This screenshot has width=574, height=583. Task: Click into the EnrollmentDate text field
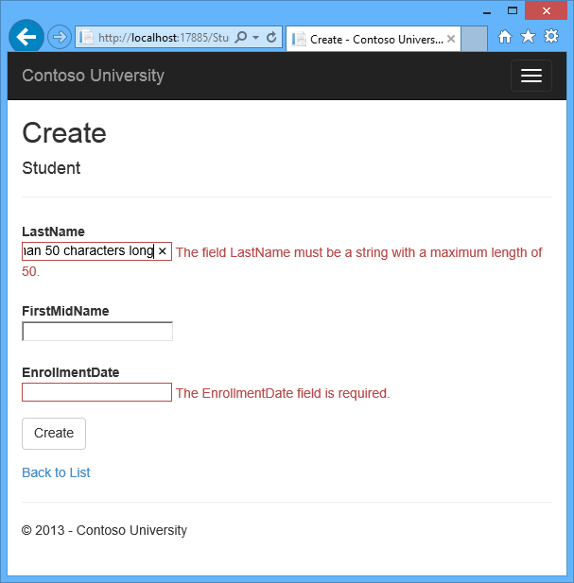click(x=96, y=392)
